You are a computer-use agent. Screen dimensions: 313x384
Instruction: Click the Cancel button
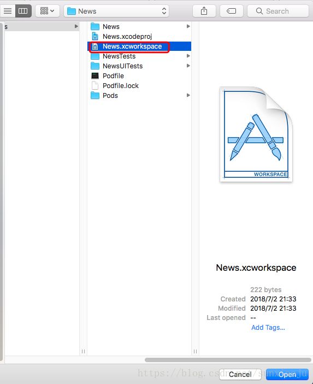[240, 374]
